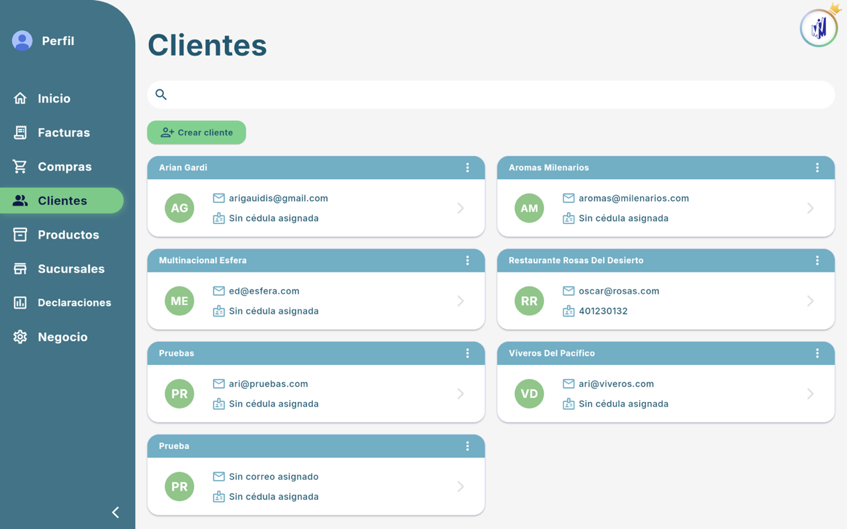The image size is (847, 529).
Task: Open options menu for Aromas Milenarios
Action: pos(817,168)
